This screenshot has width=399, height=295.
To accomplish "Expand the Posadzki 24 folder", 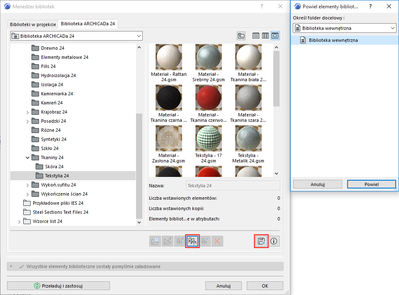I will coord(27,121).
